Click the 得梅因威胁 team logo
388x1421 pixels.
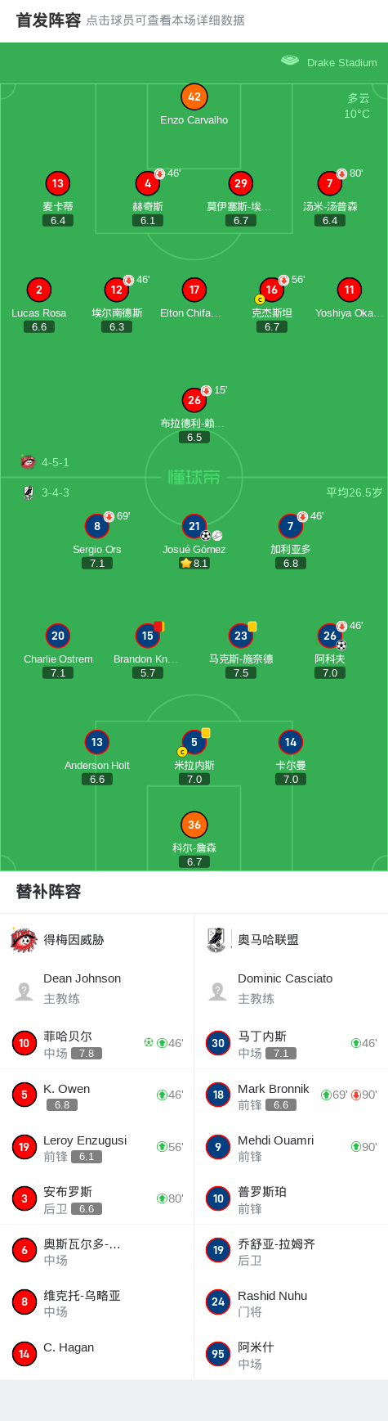pyautogui.click(x=24, y=939)
